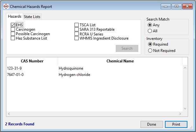Check the RCRA U Series box

pos(77,34)
